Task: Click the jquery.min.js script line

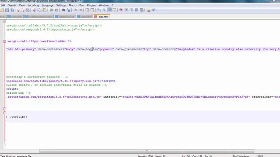Action: pyautogui.click(x=61, y=81)
